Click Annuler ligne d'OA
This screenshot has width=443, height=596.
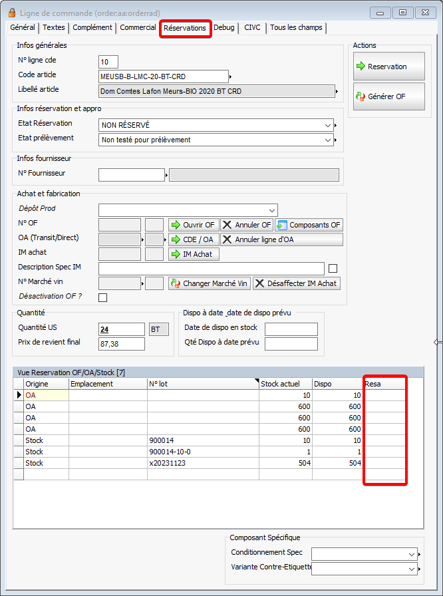(281, 239)
